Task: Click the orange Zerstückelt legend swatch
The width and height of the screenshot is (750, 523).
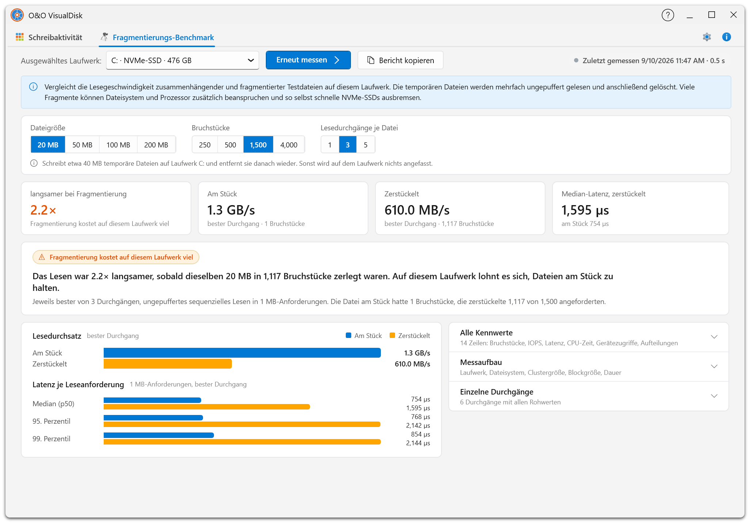Action: click(392, 335)
